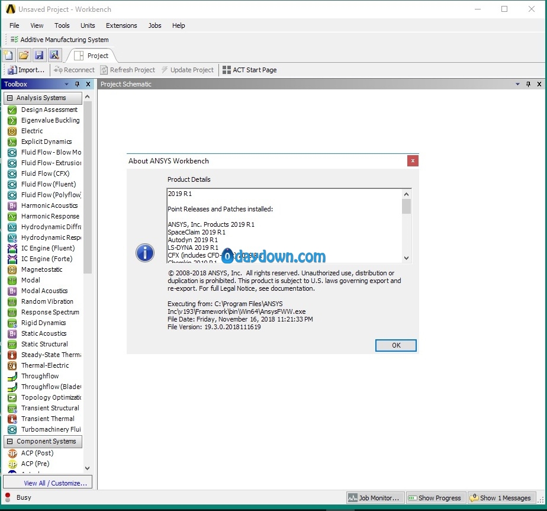Click Refresh Project toolbar button
Viewport: 547px width, 511px height.
(x=128, y=70)
